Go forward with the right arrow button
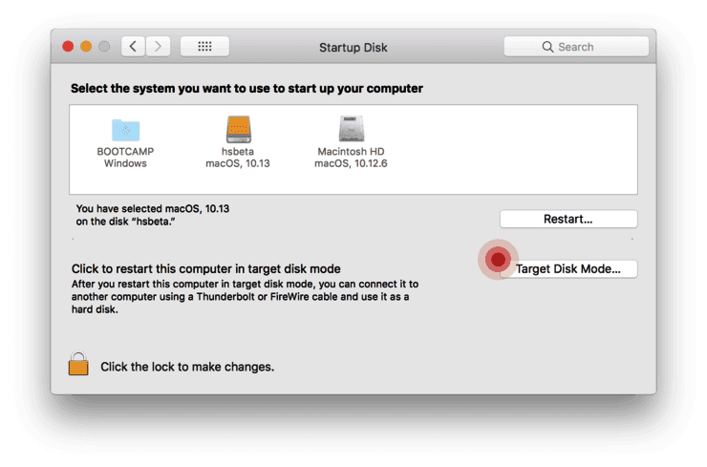 point(159,47)
